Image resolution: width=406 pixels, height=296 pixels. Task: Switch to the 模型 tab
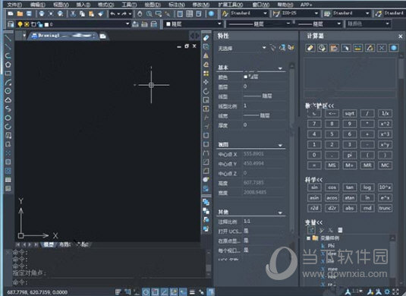coord(49,244)
